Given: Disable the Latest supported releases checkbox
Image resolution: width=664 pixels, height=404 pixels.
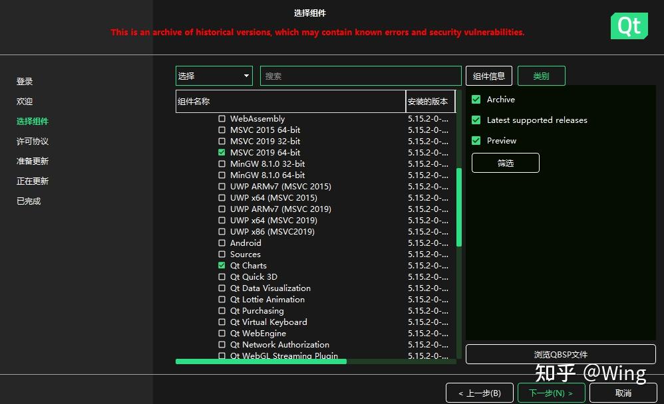Looking at the screenshot, I should pos(476,120).
